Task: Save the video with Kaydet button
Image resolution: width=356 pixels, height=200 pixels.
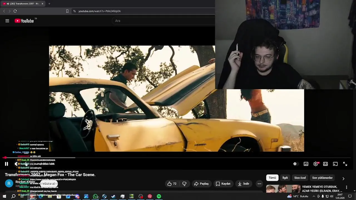Action: tap(223, 184)
